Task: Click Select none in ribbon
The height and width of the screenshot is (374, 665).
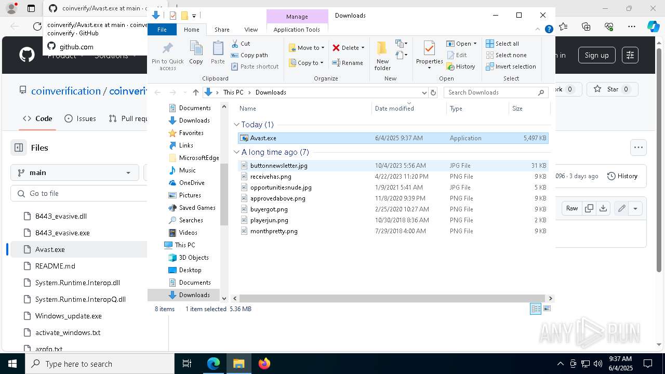Action: [506, 55]
